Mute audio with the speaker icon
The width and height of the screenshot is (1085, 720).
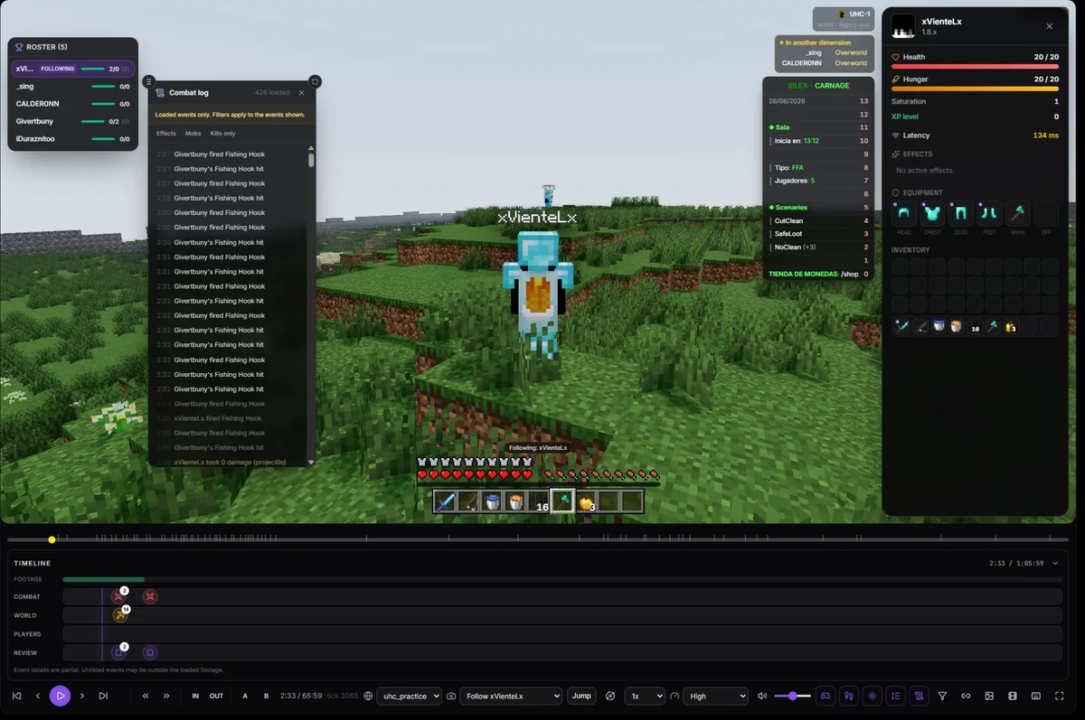coord(762,696)
